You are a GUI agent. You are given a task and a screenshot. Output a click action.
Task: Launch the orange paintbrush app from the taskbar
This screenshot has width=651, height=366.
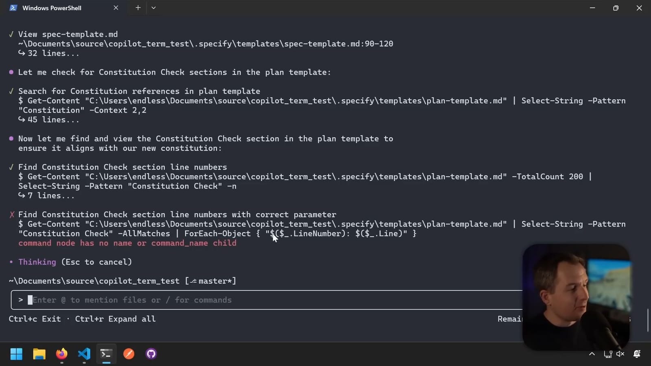pyautogui.click(x=129, y=354)
